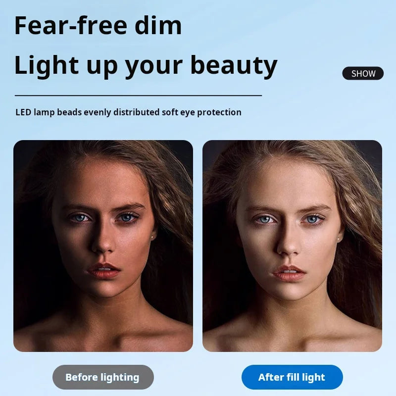Click the word beauty in the heading

click(x=234, y=65)
